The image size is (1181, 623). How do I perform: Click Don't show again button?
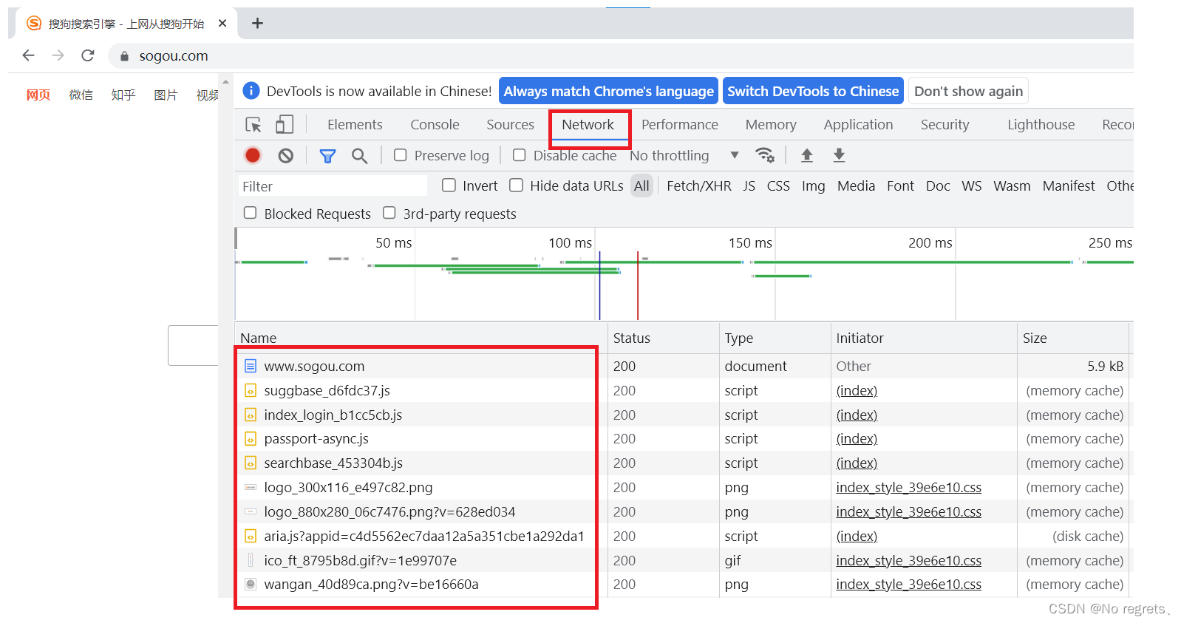[x=968, y=91]
